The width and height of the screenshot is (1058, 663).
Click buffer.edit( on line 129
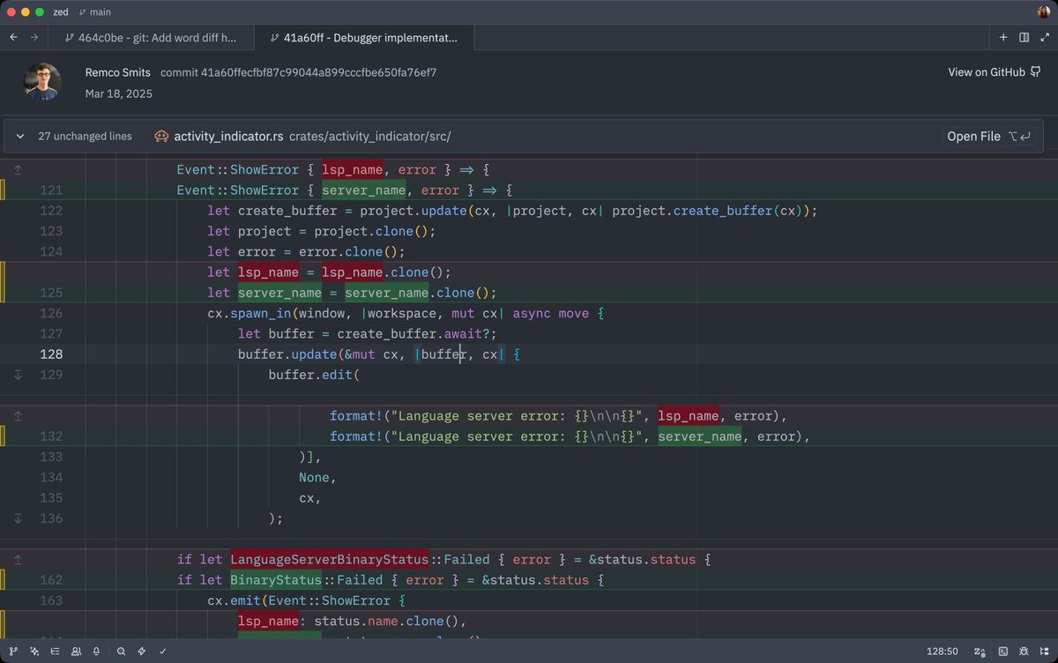315,375
